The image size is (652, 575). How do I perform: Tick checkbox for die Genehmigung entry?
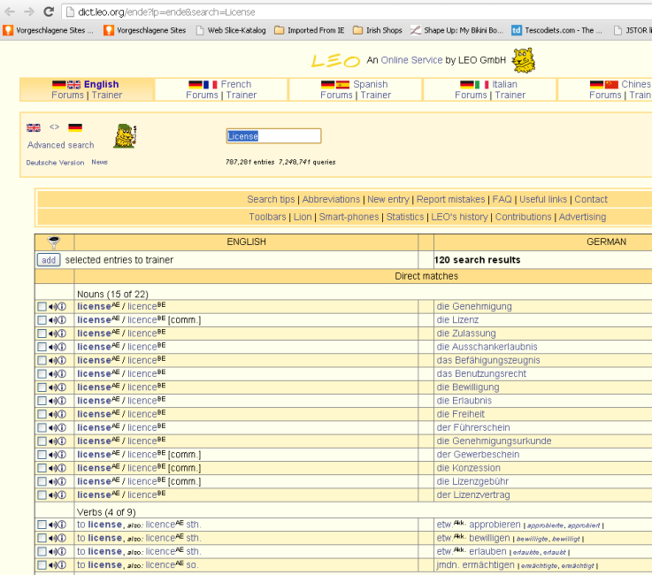pos(42,307)
